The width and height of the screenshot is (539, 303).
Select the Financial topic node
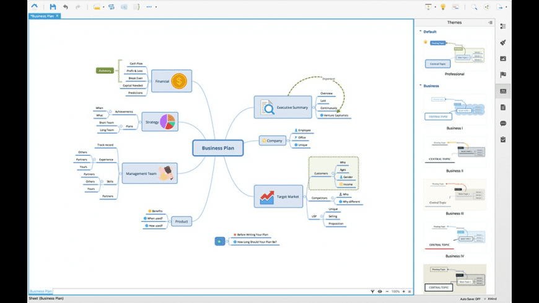pyautogui.click(x=172, y=81)
